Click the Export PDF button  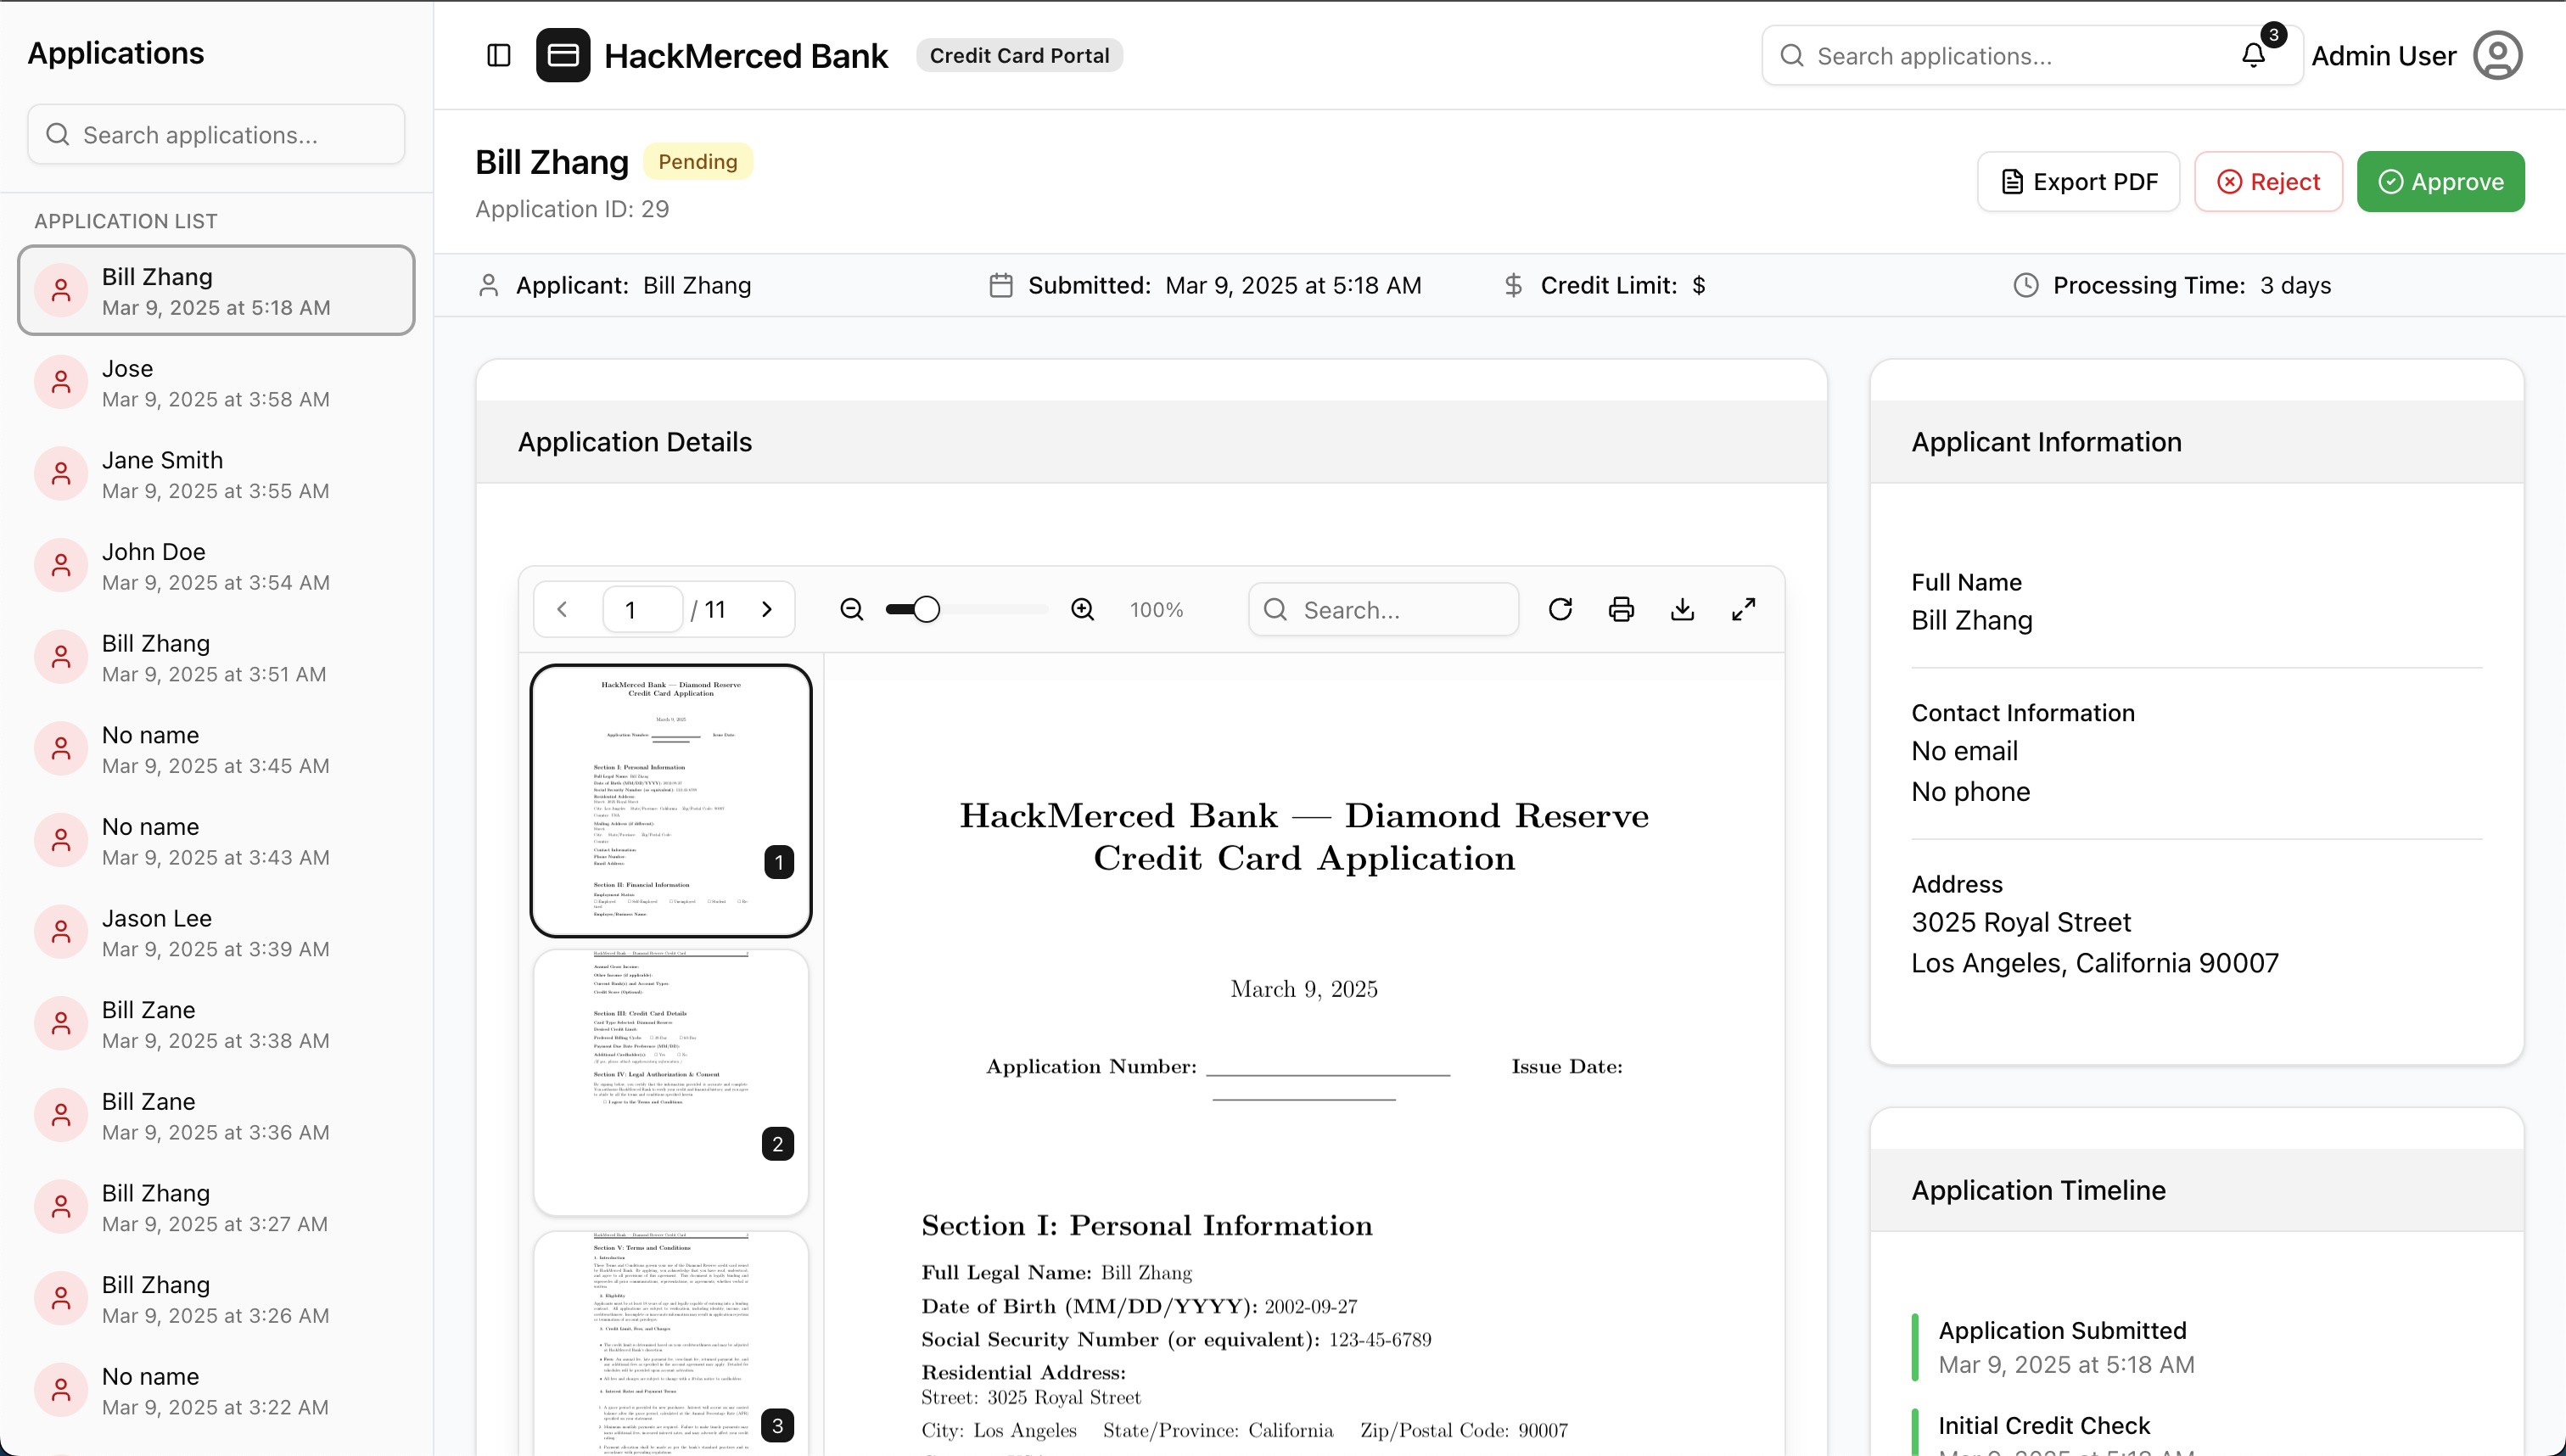pyautogui.click(x=2078, y=182)
